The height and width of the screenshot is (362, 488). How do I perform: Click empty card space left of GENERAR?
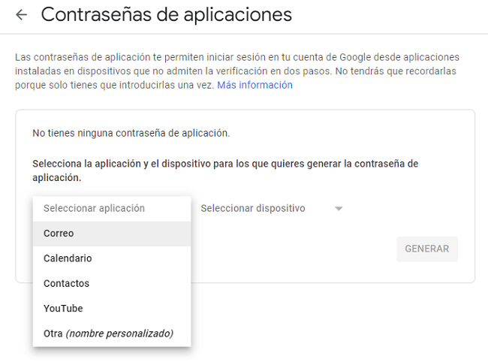click(300, 249)
